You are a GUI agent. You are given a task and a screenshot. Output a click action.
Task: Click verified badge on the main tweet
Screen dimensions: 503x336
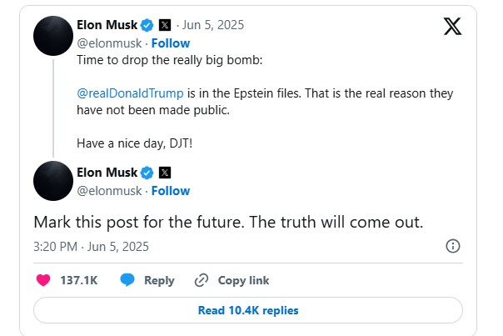coord(147,173)
